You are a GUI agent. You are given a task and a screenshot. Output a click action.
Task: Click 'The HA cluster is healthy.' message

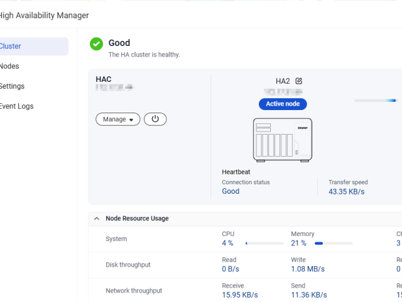[x=144, y=55]
